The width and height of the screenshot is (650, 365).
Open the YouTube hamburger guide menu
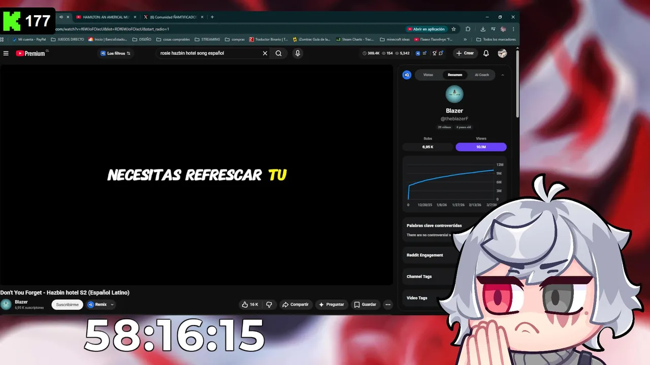tap(6, 53)
